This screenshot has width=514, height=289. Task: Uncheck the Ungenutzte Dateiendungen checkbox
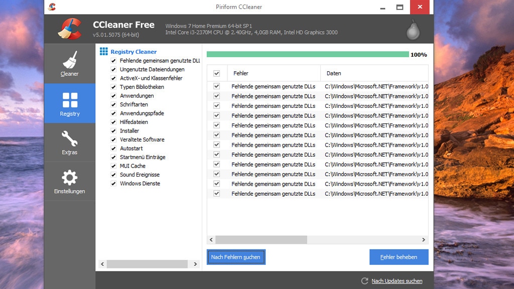pyautogui.click(x=113, y=70)
